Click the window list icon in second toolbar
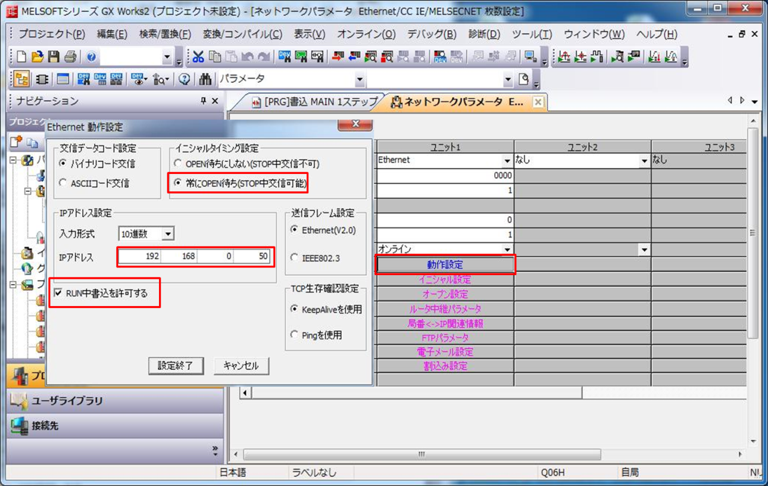 click(63, 79)
